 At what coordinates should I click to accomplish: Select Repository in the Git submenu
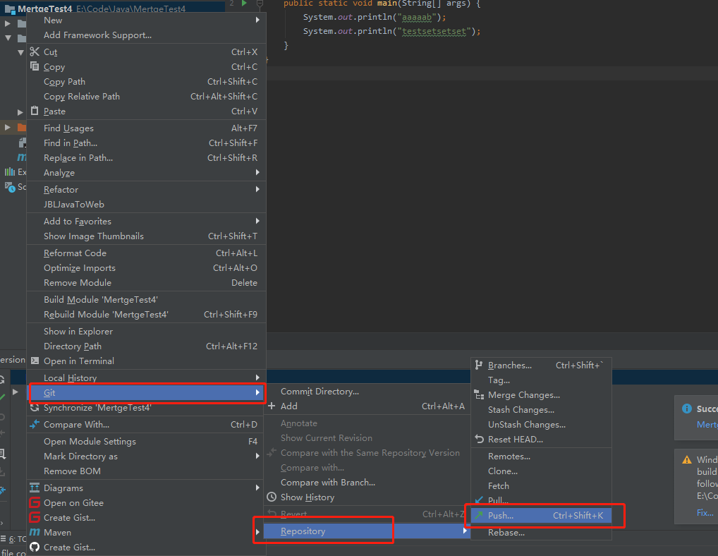[x=367, y=531]
